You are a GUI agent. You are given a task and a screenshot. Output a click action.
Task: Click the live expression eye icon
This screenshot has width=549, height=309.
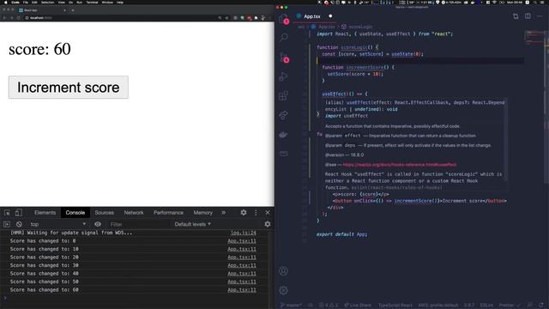98,224
